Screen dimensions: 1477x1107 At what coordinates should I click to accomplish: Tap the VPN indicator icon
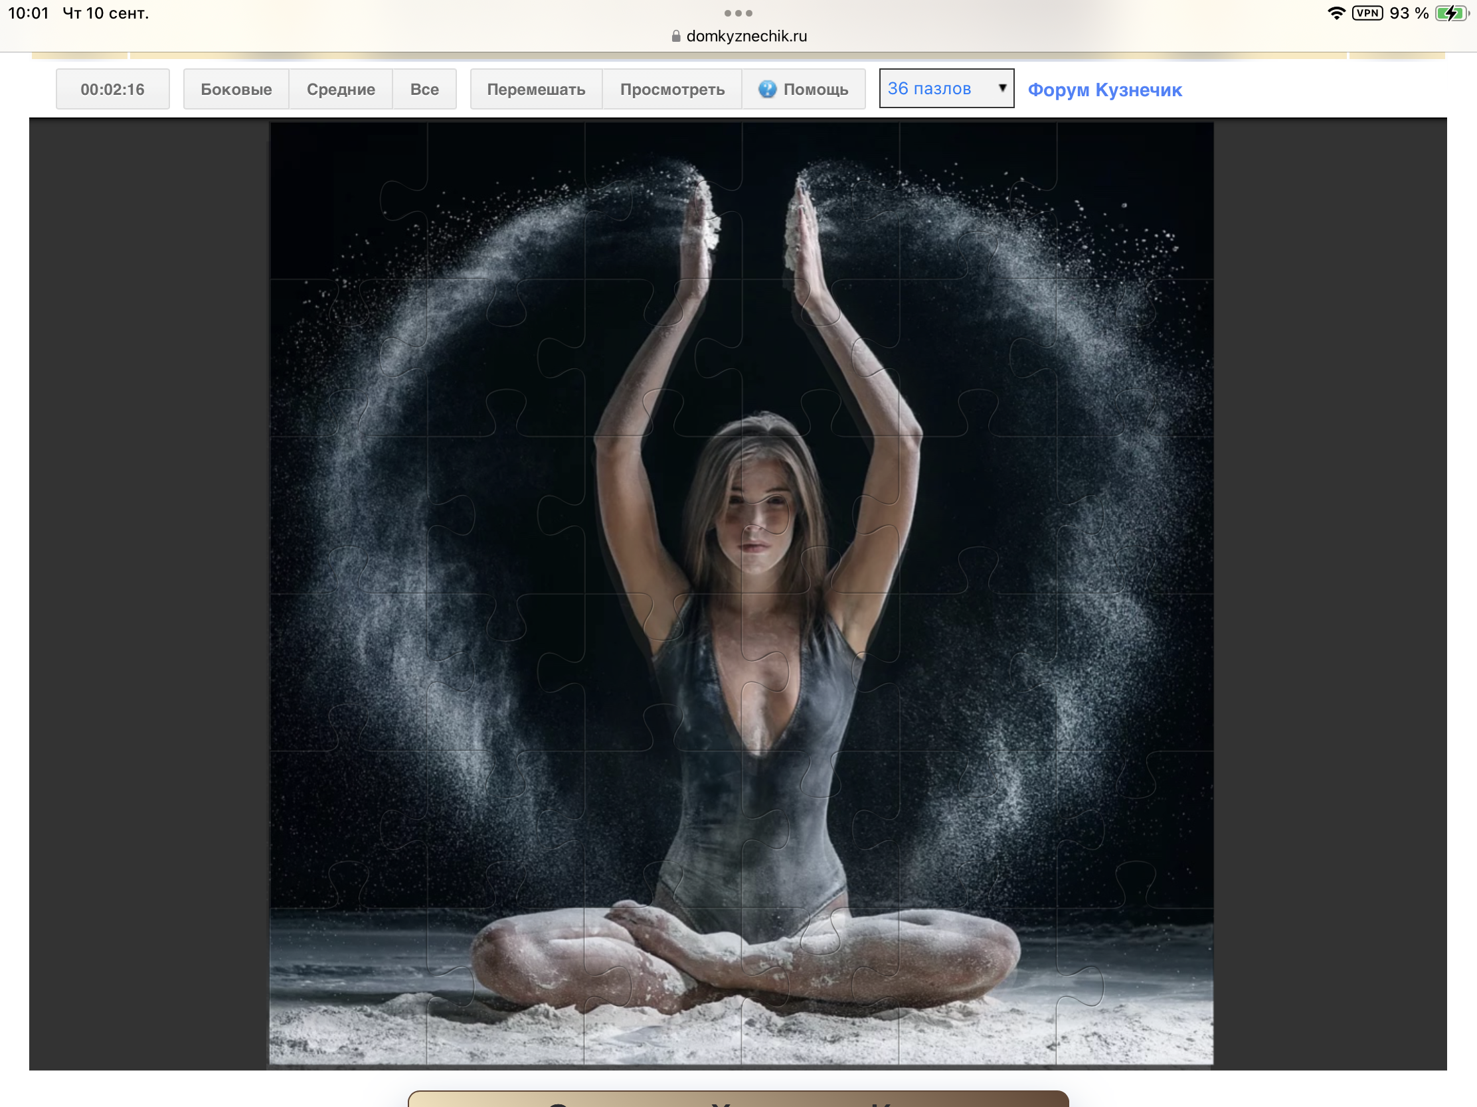click(x=1367, y=13)
